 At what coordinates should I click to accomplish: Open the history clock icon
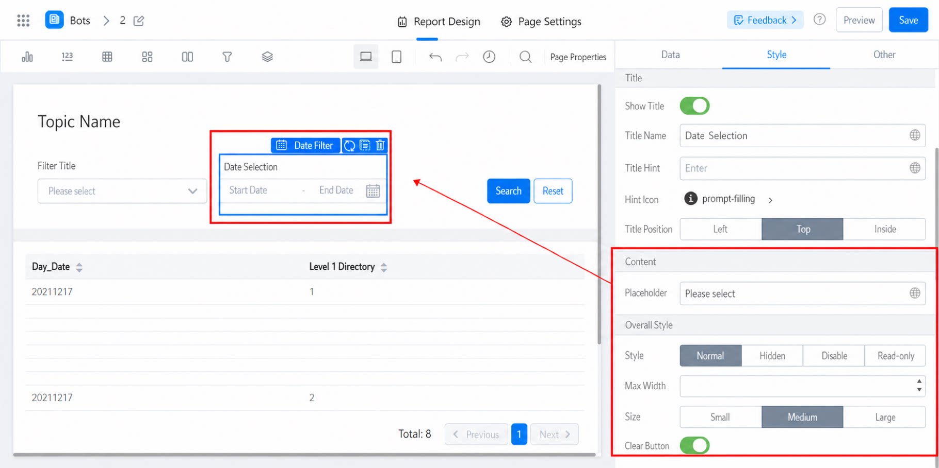[x=489, y=57]
